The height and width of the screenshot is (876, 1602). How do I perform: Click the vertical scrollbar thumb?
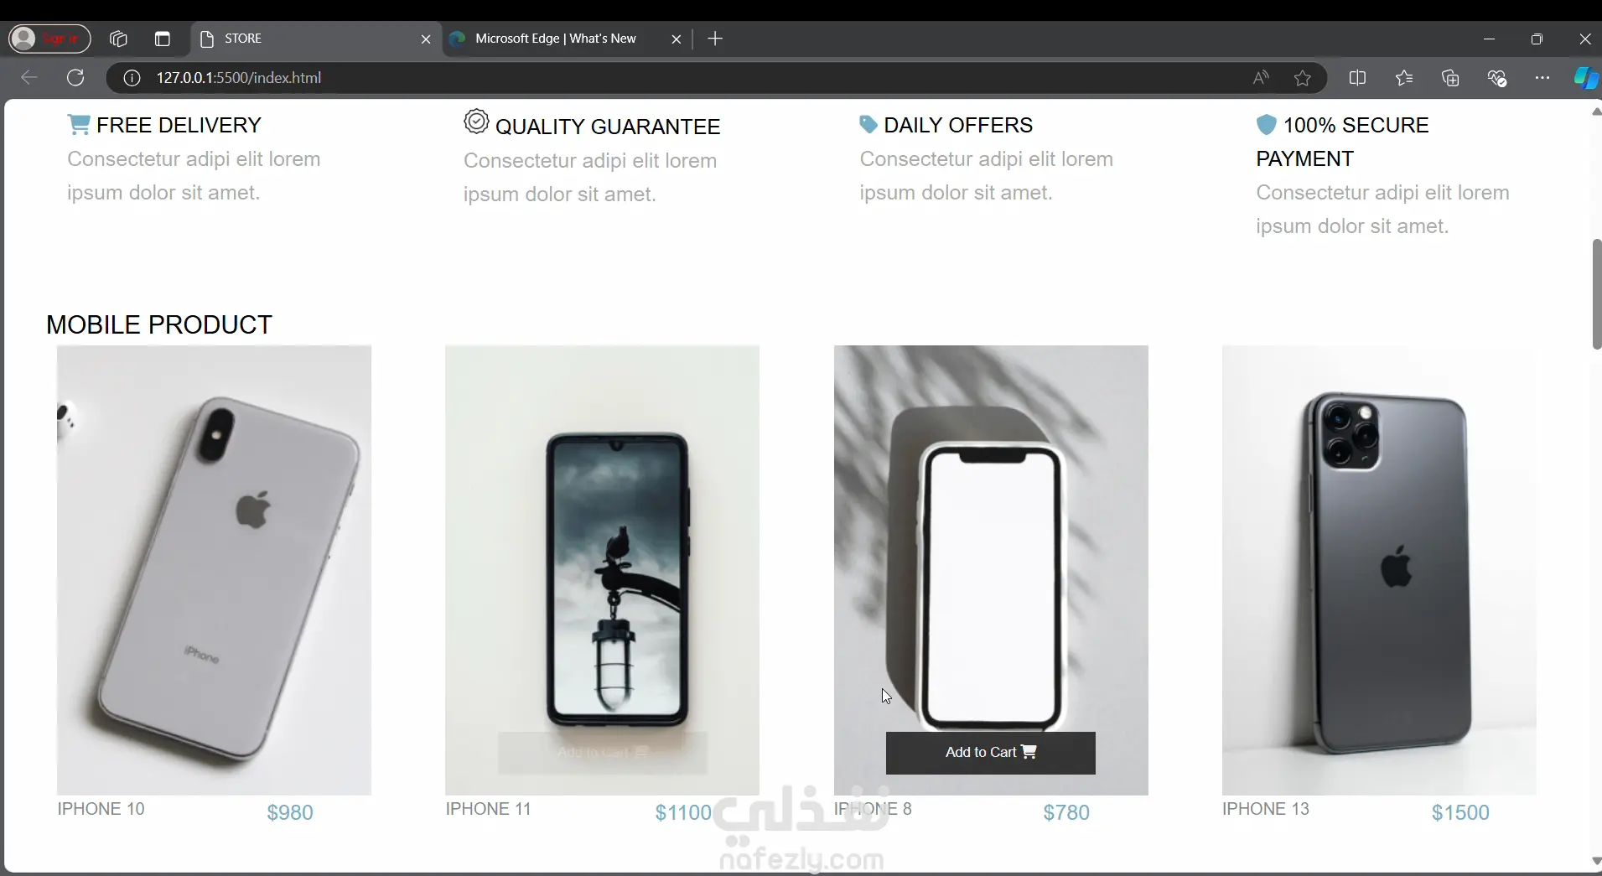tap(1596, 294)
